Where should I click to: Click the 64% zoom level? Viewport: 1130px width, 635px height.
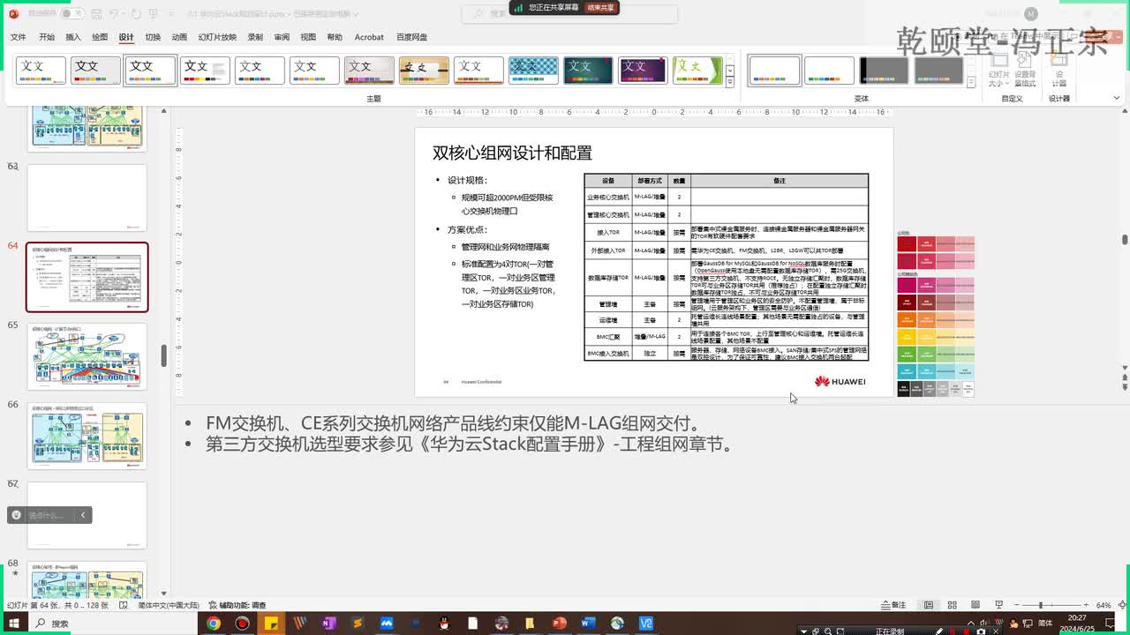tap(1104, 605)
